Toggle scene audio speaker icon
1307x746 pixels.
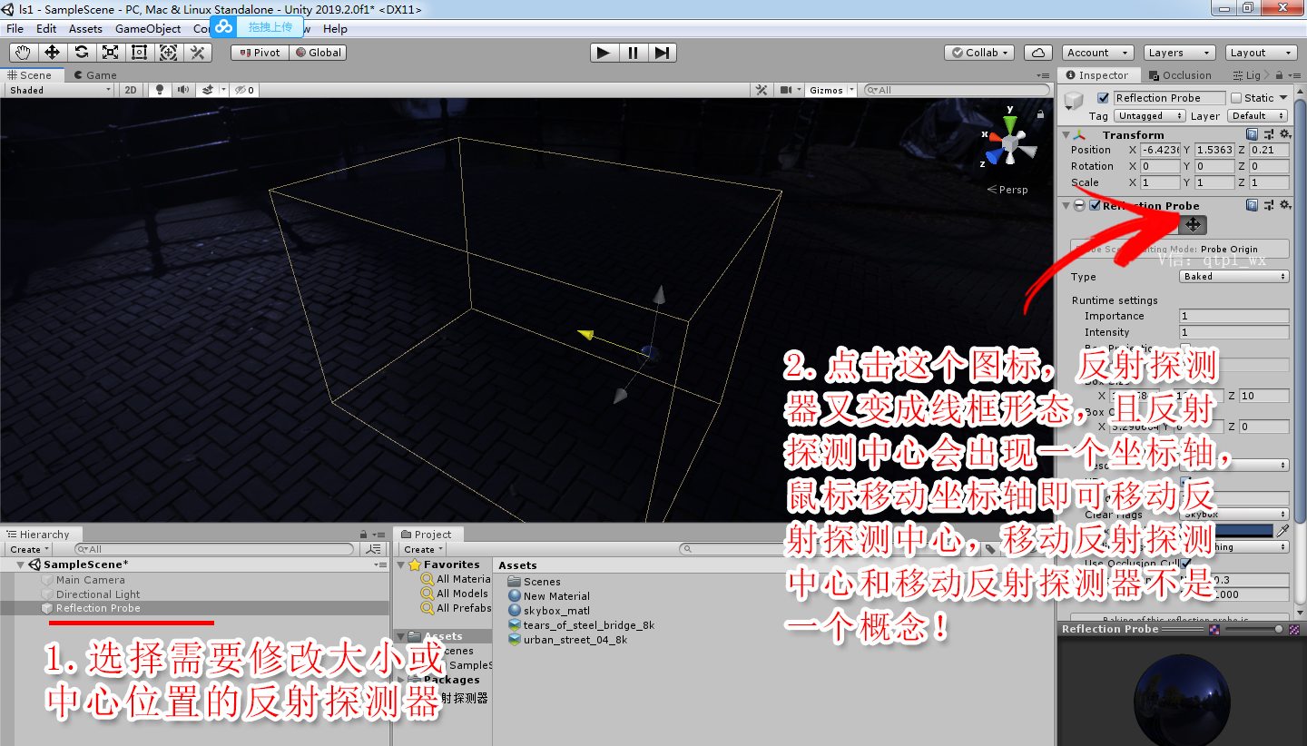point(184,90)
